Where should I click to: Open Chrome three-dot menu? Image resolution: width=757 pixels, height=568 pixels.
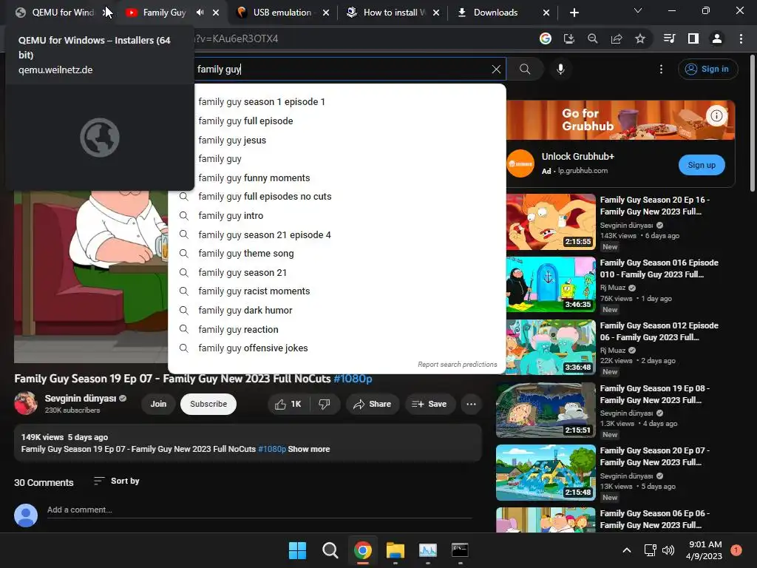click(741, 38)
